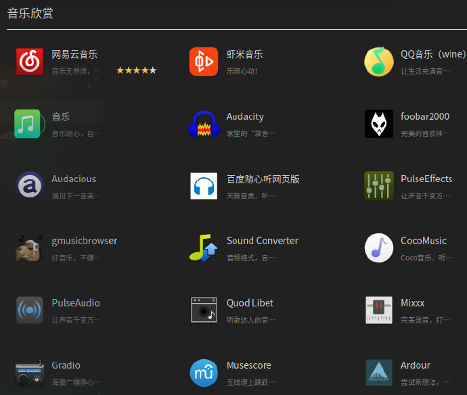Screen dimensions: 467x395
Task: Click the 音乐 app title text
Action: pos(61,117)
